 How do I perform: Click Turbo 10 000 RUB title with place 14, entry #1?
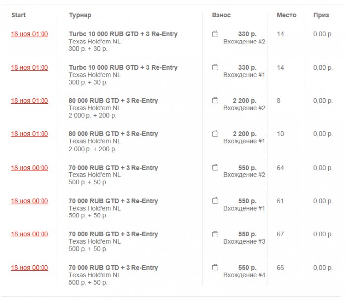[123, 67]
